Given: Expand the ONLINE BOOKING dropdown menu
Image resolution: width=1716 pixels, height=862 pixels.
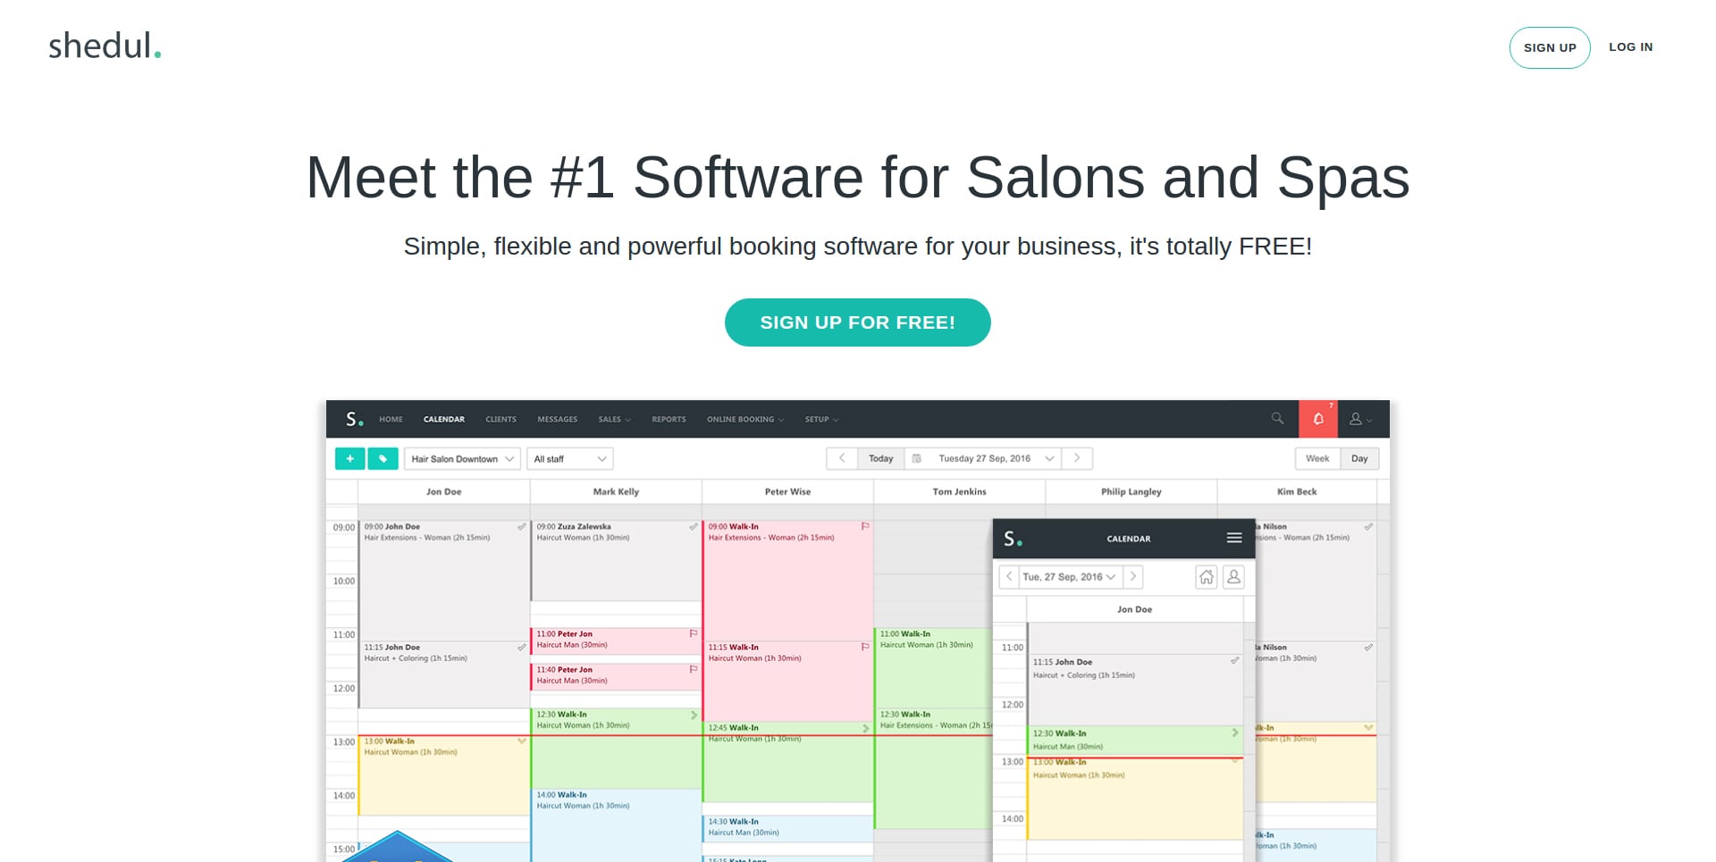Looking at the screenshot, I should point(745,419).
